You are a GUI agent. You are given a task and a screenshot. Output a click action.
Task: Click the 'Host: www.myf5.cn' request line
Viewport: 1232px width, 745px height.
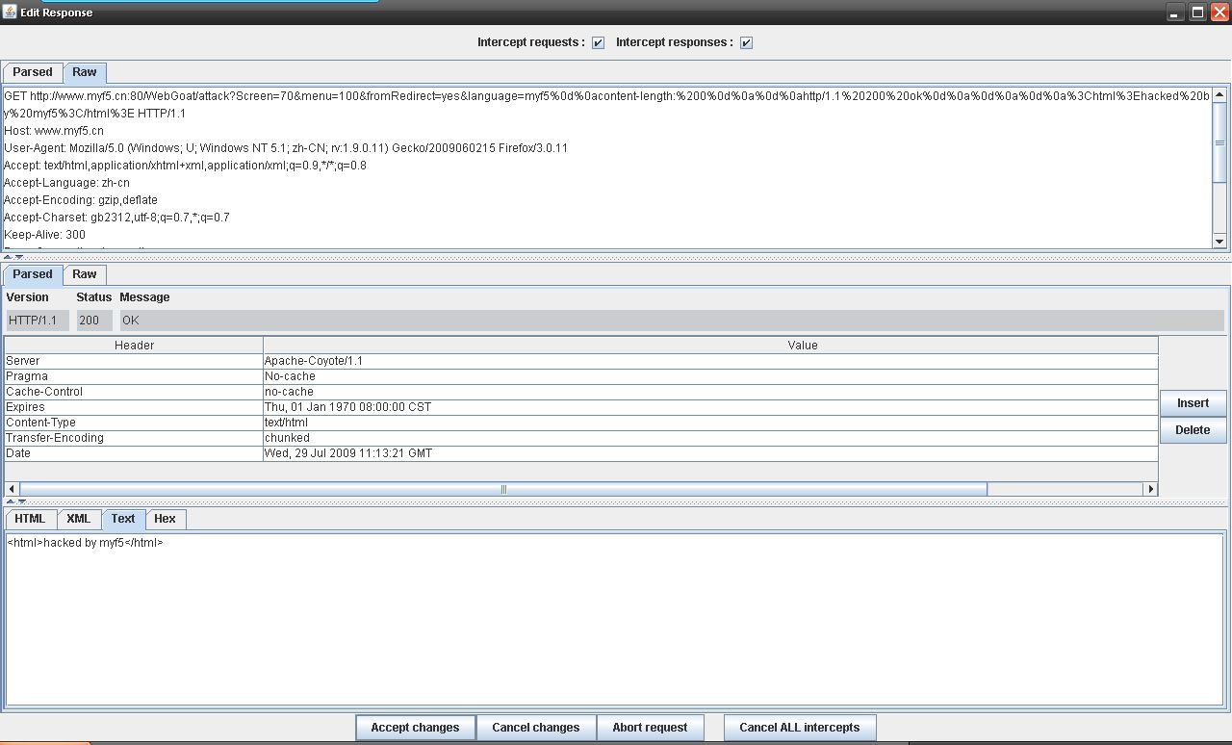pos(54,131)
